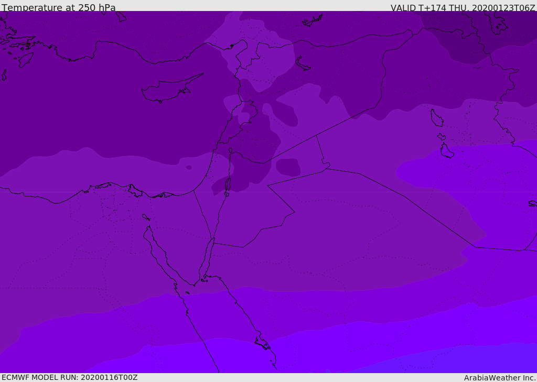Image resolution: width=537 pixels, height=382 pixels.
Task: Click the "ECMWF MODEL RUN: 20200116T00Z" label
Action: (70, 377)
